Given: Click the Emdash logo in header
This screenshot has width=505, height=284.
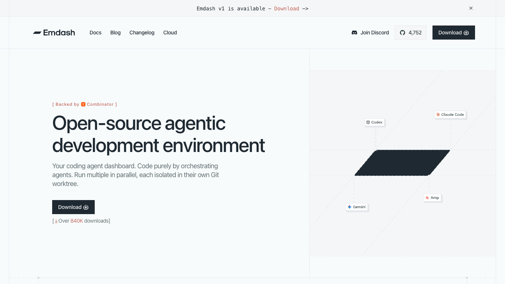Looking at the screenshot, I should click(x=54, y=33).
